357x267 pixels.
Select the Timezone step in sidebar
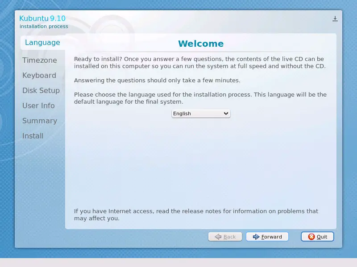[40, 60]
